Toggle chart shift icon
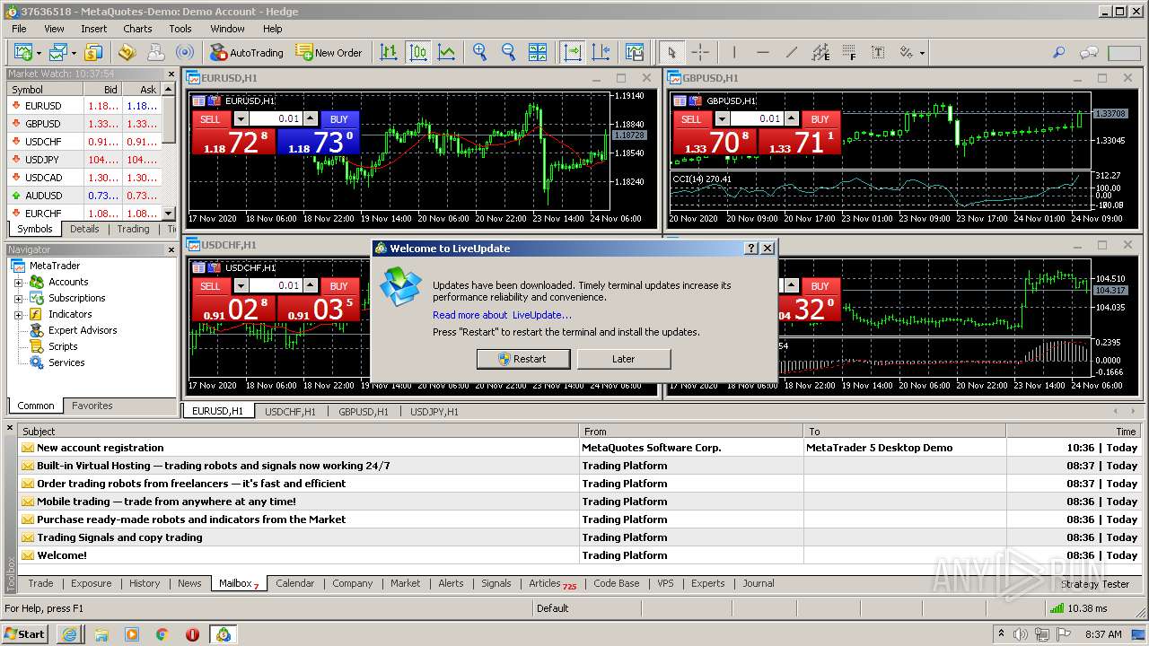The height and width of the screenshot is (646, 1149). point(601,52)
